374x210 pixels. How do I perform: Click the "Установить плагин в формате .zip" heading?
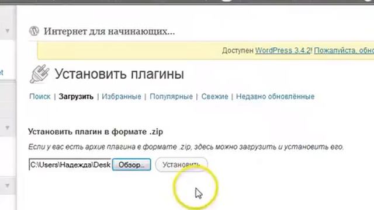click(95, 132)
